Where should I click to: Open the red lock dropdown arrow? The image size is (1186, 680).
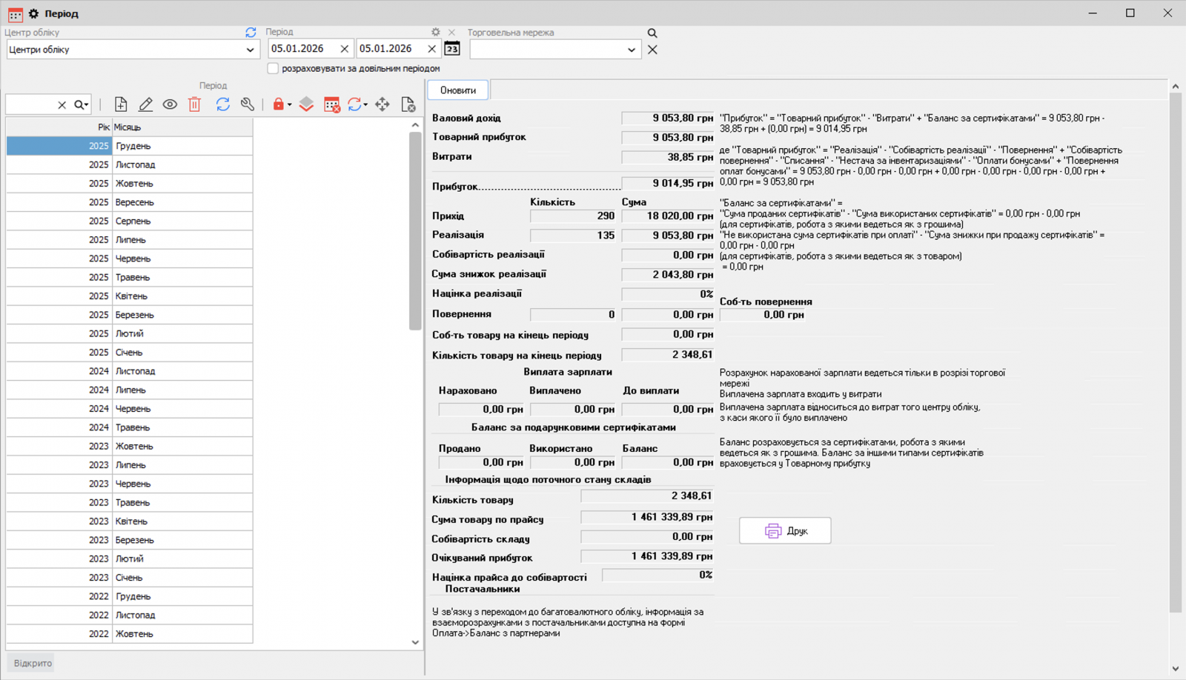[x=290, y=105]
